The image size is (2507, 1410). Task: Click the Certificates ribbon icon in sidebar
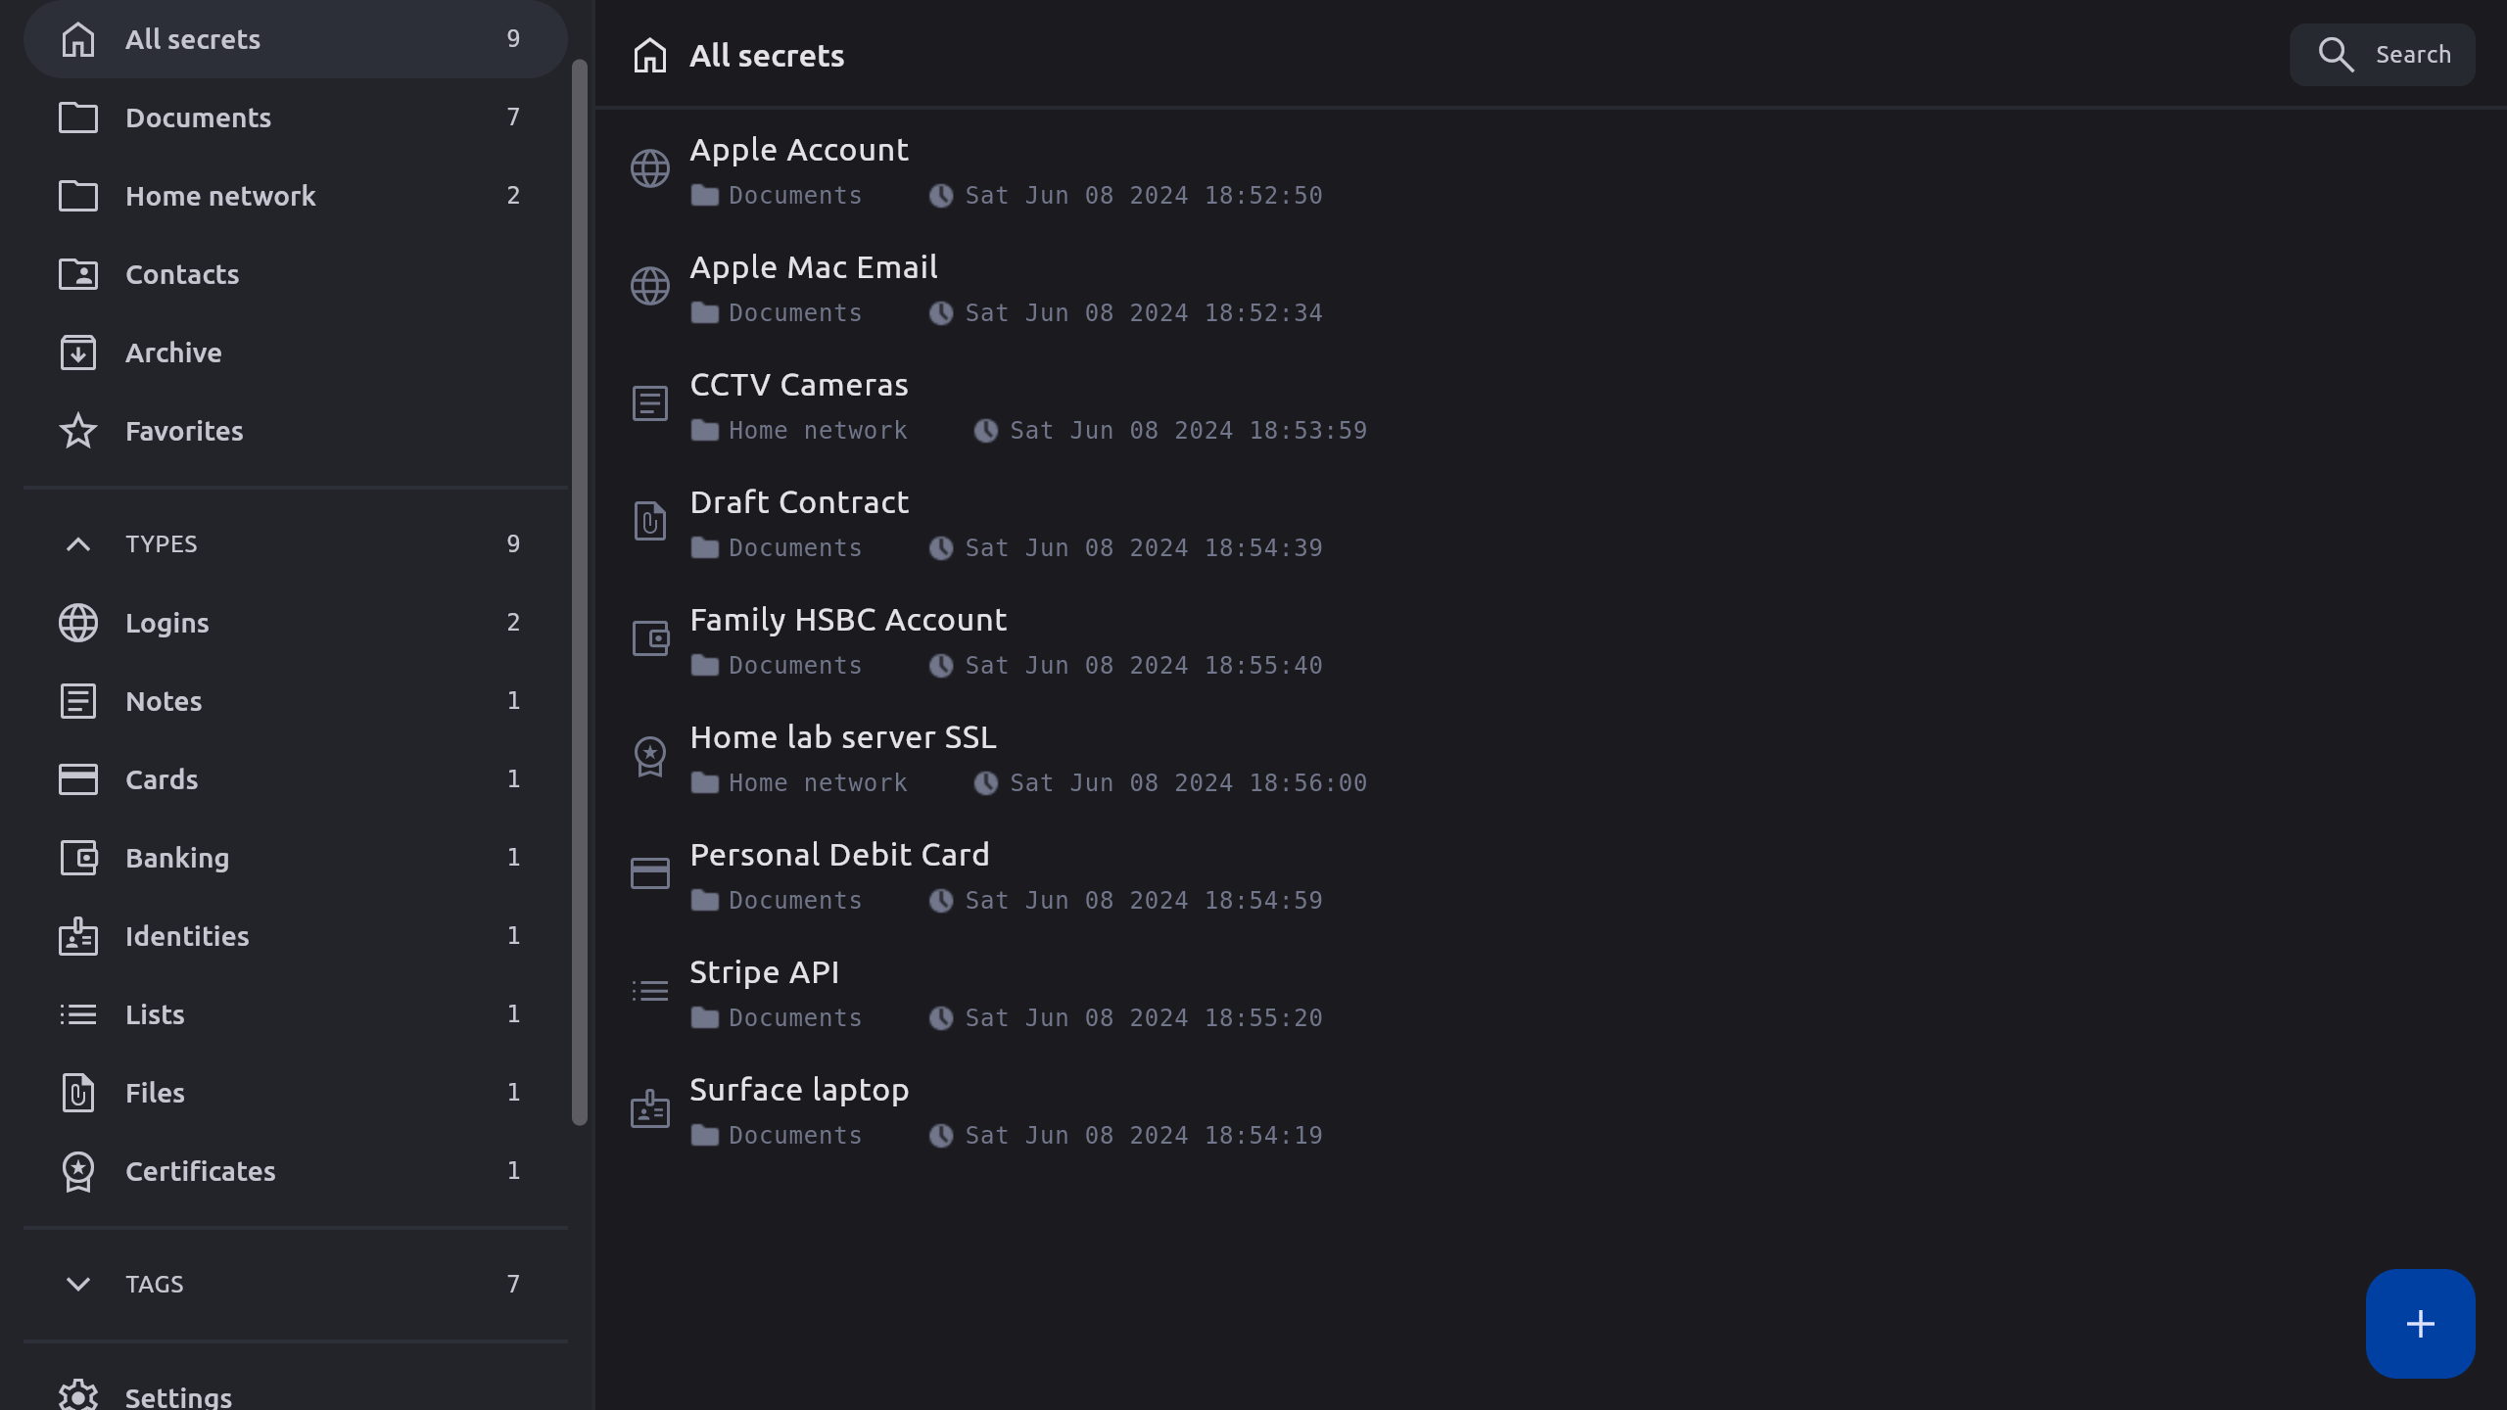[x=78, y=1171]
